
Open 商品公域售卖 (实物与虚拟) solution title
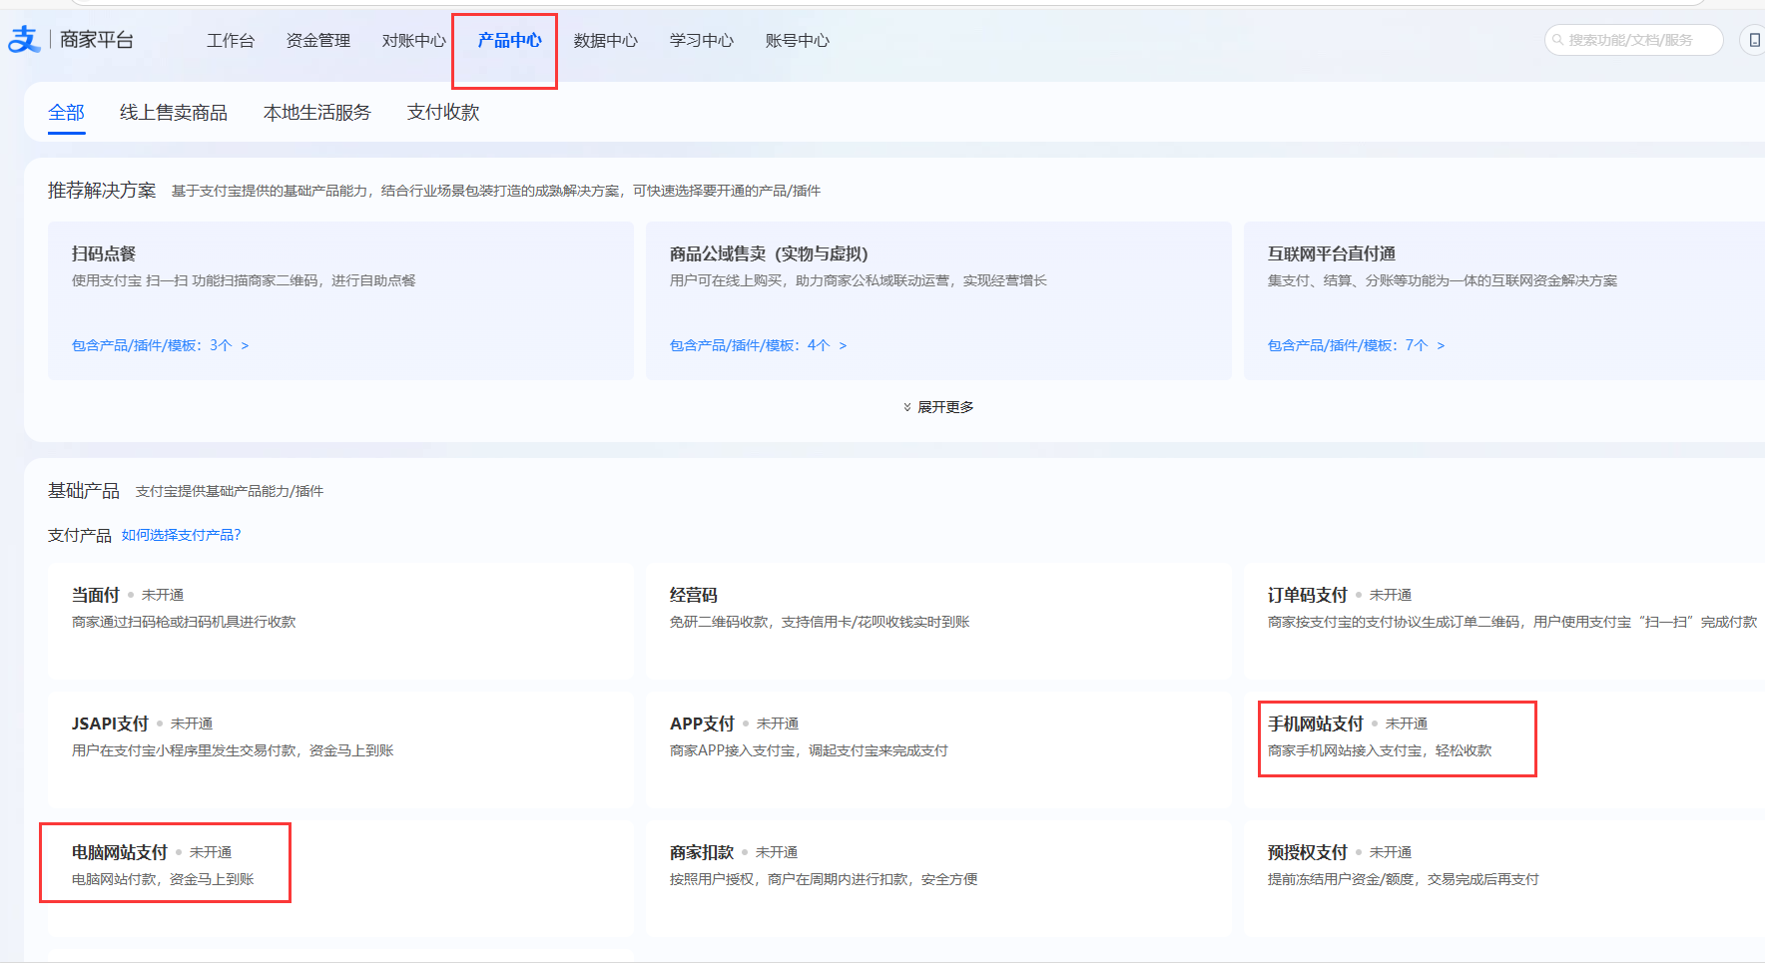pos(769,253)
